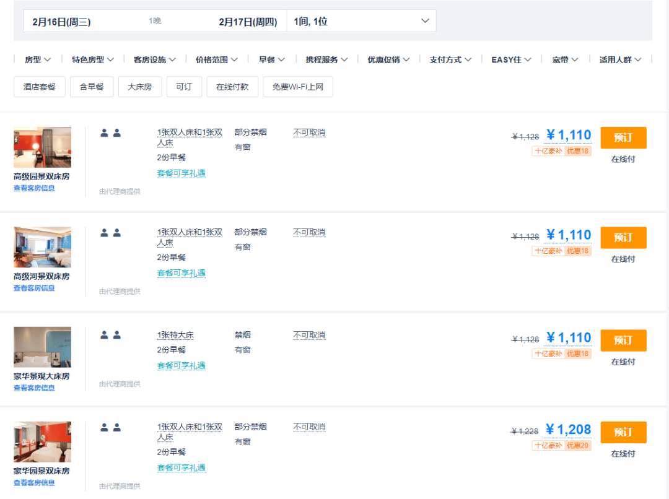Open the 1间, 1位 guests dropdown
669x499 pixels.
361,21
